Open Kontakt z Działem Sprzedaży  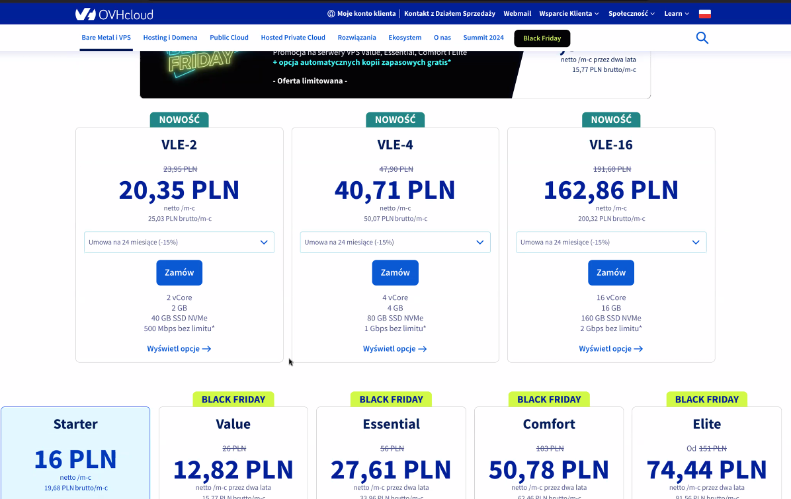click(x=450, y=14)
